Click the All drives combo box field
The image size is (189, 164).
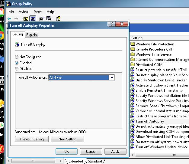(x=82, y=78)
